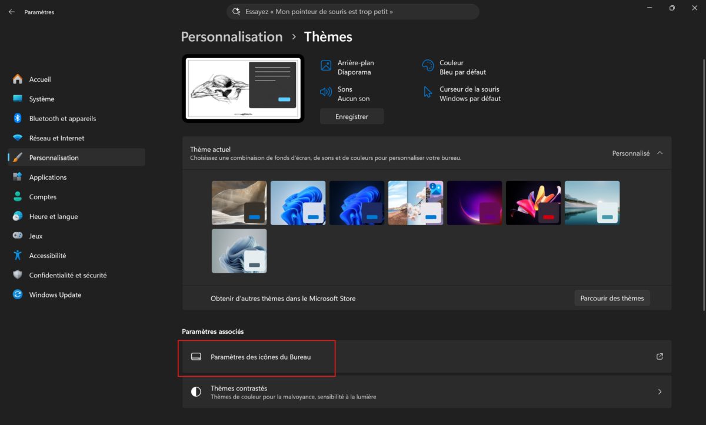This screenshot has height=425, width=706.
Task: Click "Obtenir d'autres thèmes dans le Microsoft Store" text
Action: tap(283, 298)
